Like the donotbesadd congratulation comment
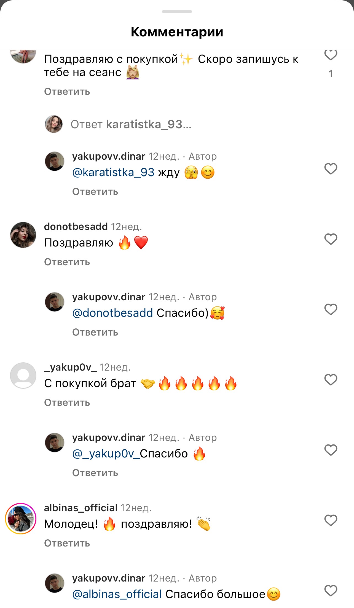The image size is (354, 608). 331,239
